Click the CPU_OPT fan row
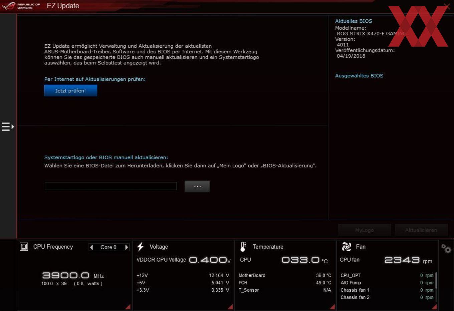Viewport: 454px width, 311px height. (x=387, y=275)
